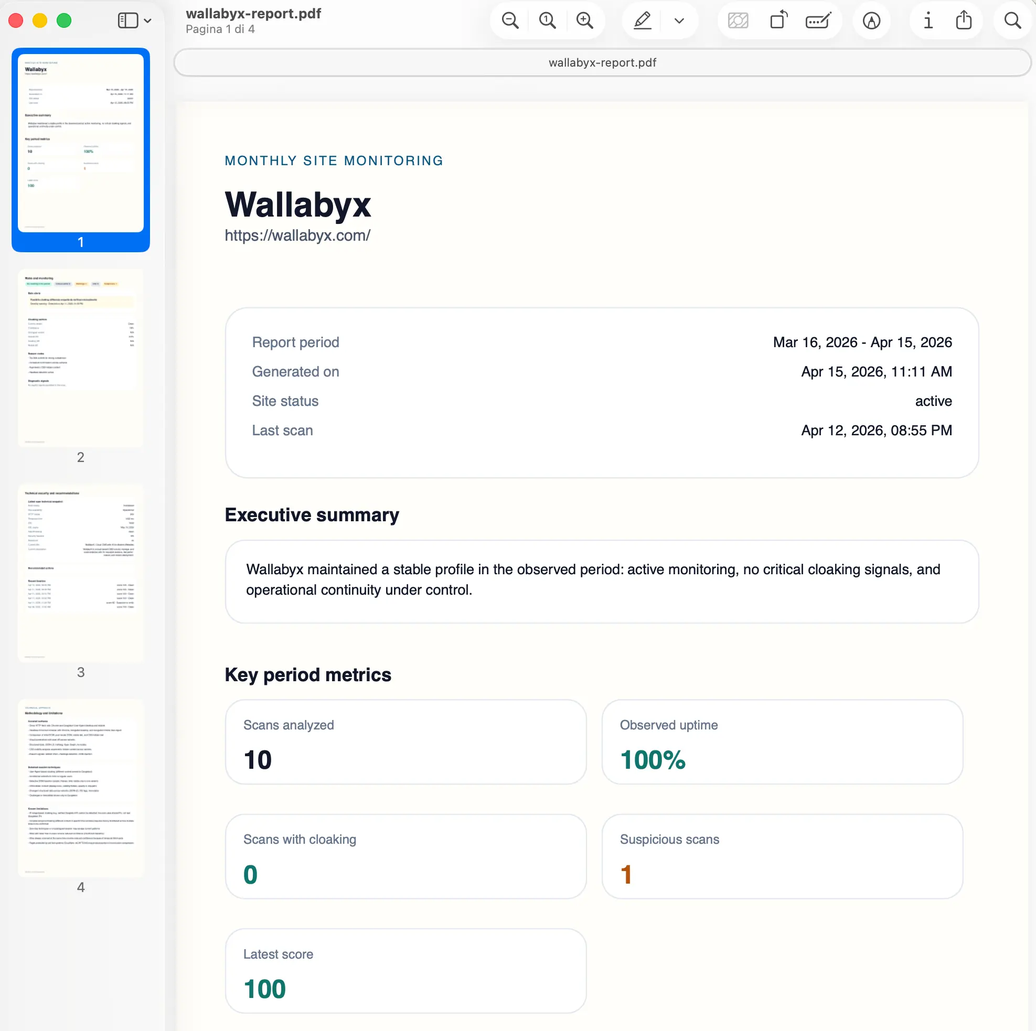Select the redaction tool icon

[x=738, y=20]
